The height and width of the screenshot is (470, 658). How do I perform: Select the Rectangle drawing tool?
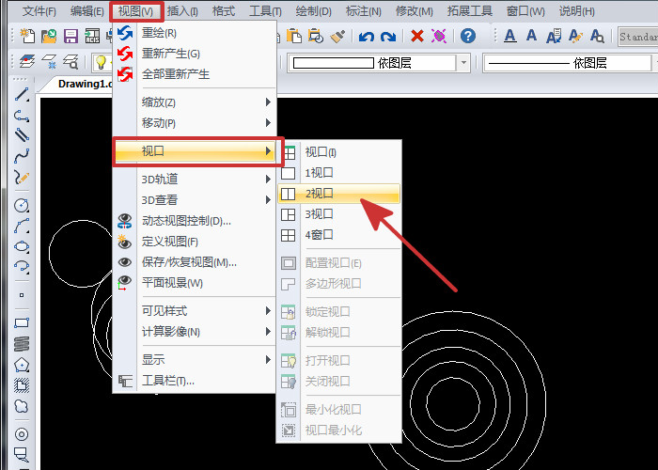[22, 322]
